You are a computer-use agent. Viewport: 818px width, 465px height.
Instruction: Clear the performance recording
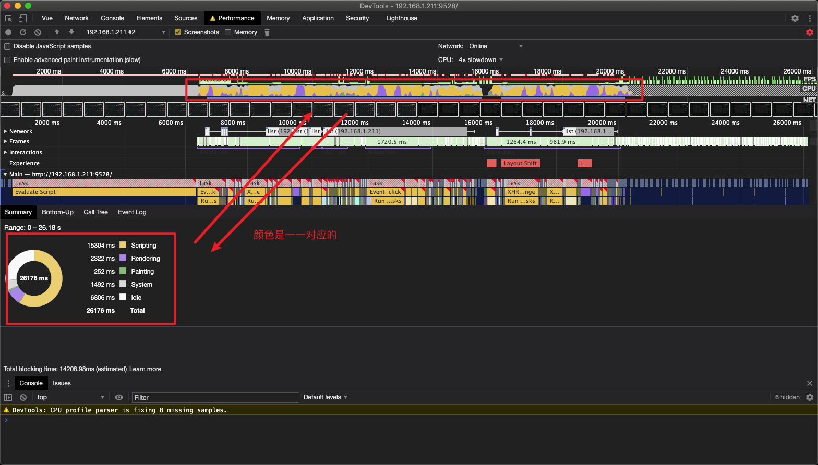(x=38, y=32)
